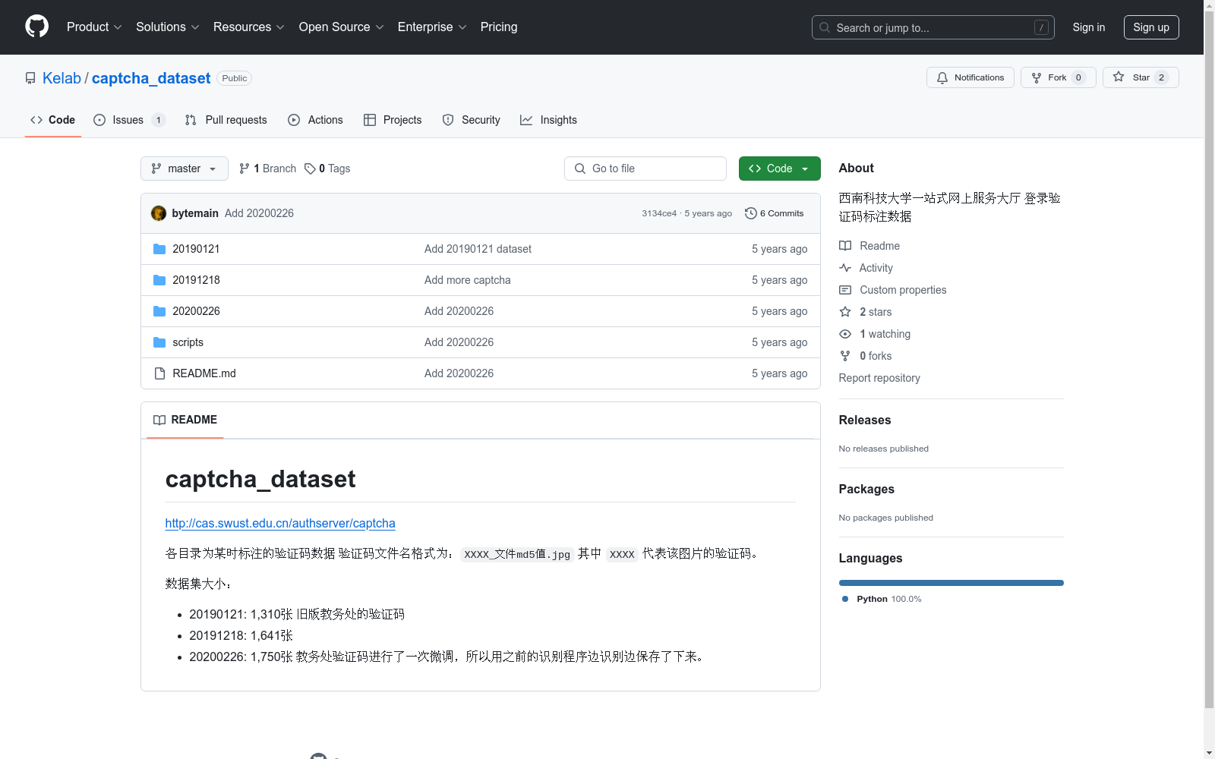Click the repository icon before Kelab
The height and width of the screenshot is (759, 1215).
point(30,78)
